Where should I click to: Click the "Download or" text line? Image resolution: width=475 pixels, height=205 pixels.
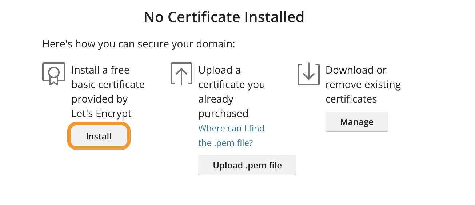coord(356,70)
